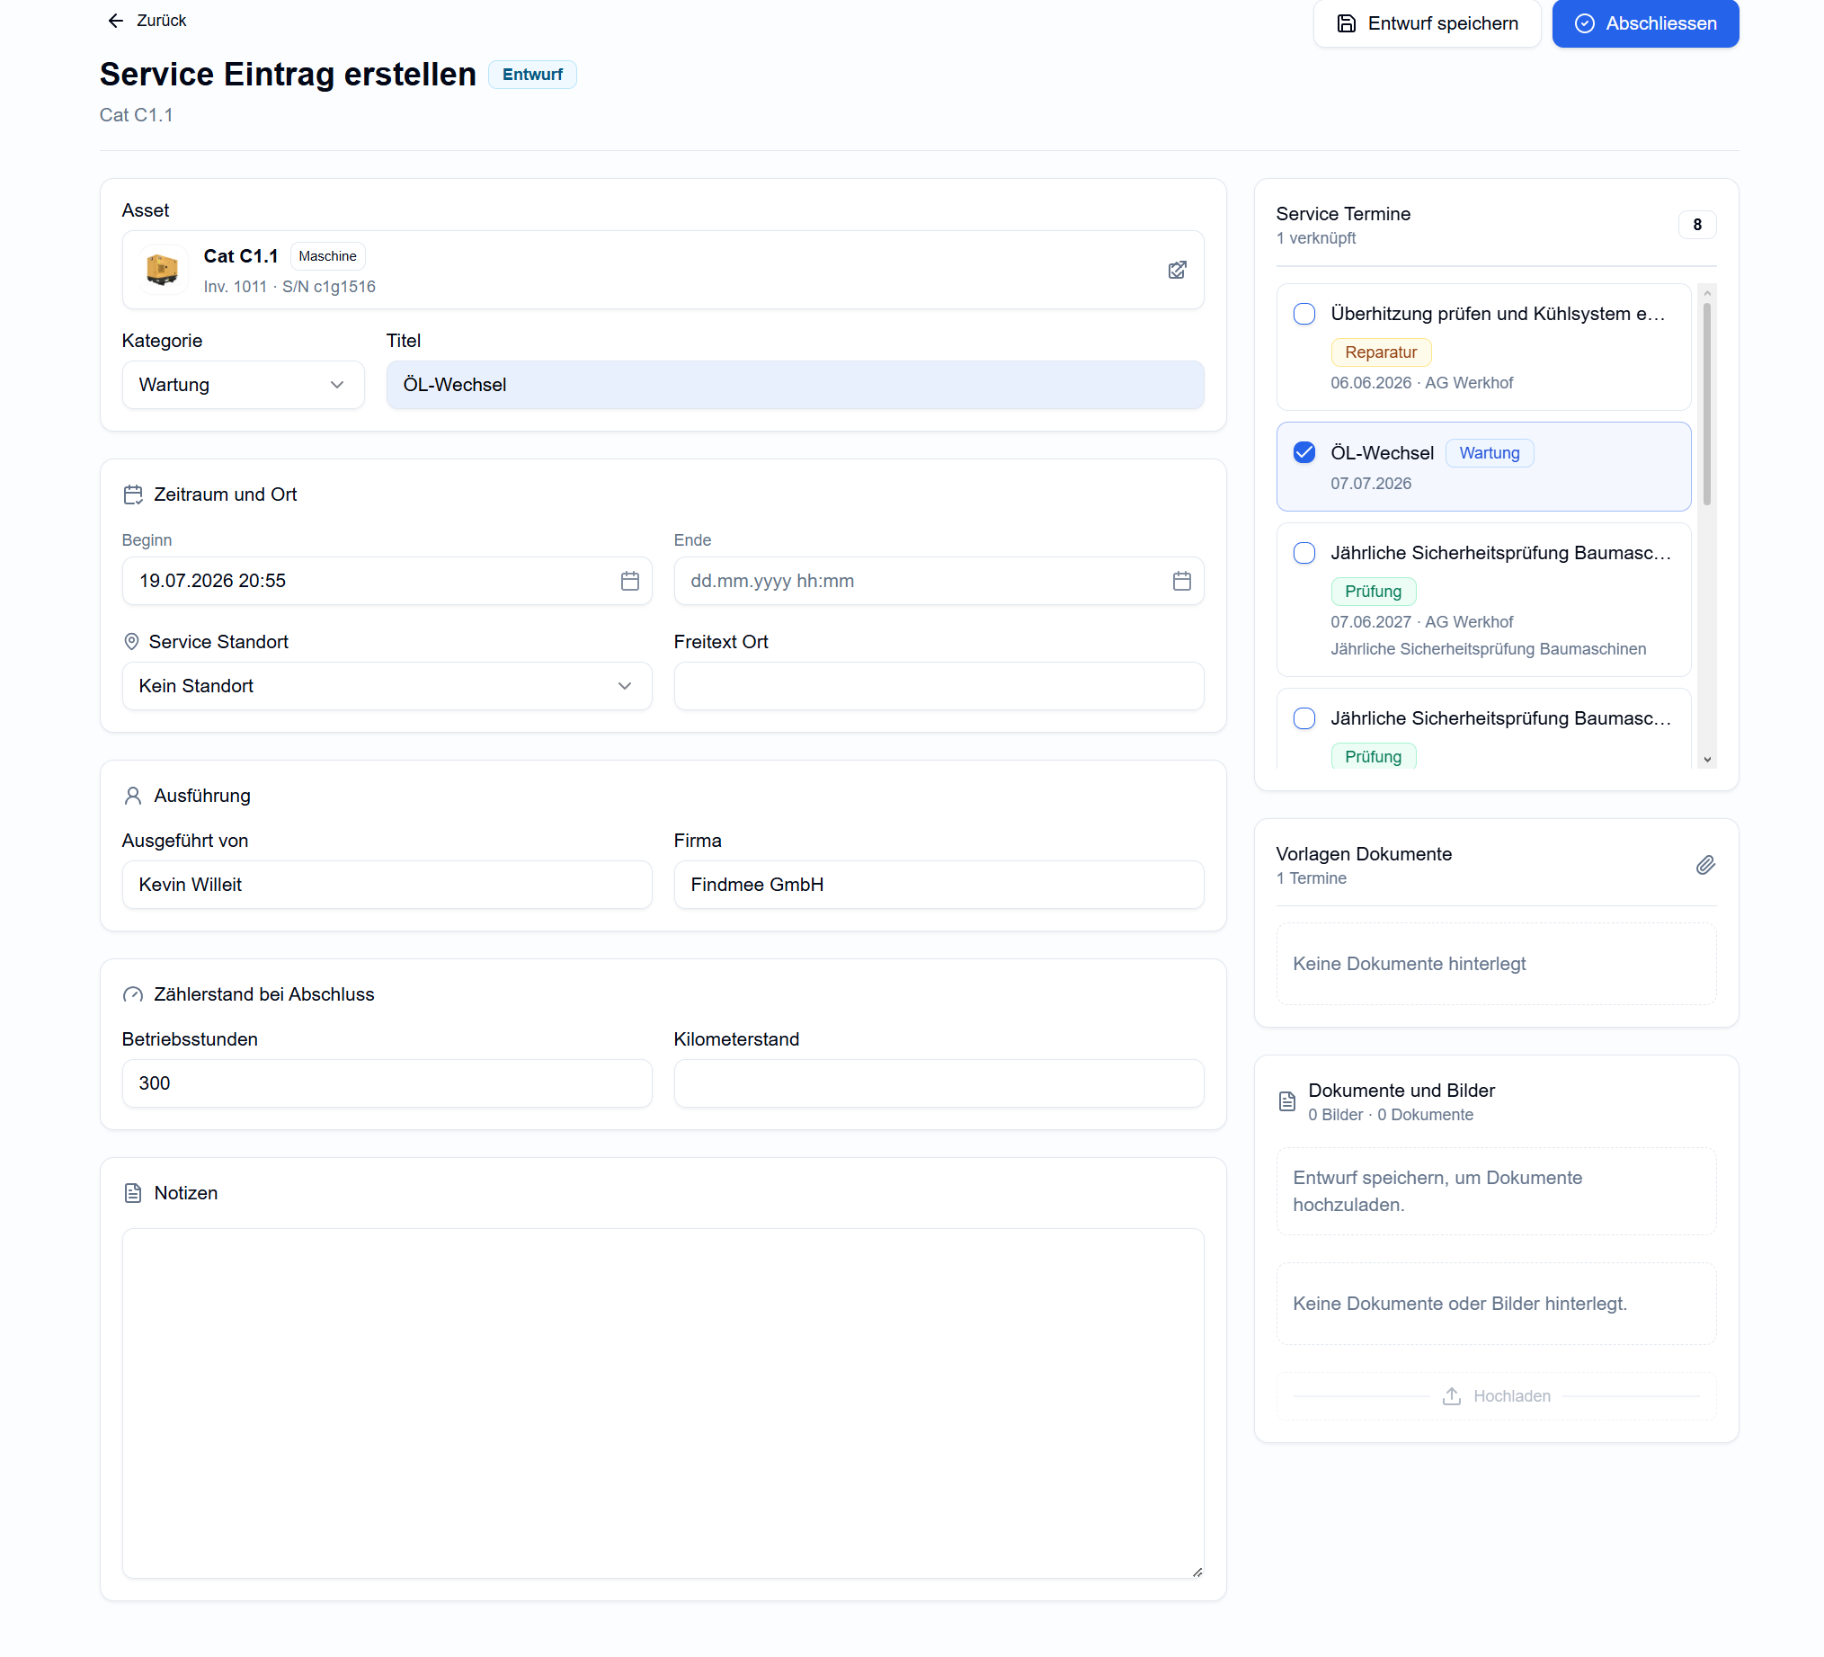1824x1657 pixels.
Task: Click the Cat C1.1 generator thumbnail
Action: pos(162,270)
